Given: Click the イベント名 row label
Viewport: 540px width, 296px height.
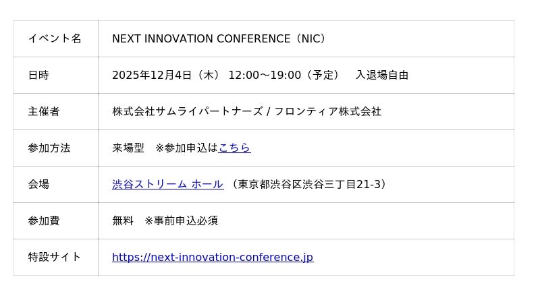Looking at the screenshot, I should (55, 38).
